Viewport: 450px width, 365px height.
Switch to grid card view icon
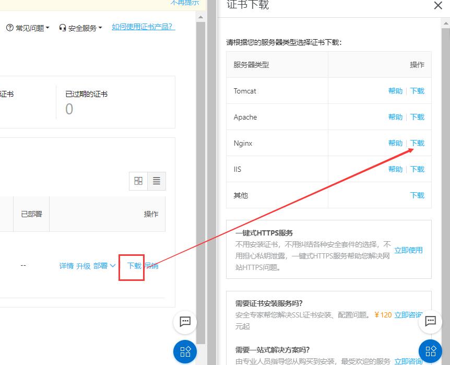point(138,181)
